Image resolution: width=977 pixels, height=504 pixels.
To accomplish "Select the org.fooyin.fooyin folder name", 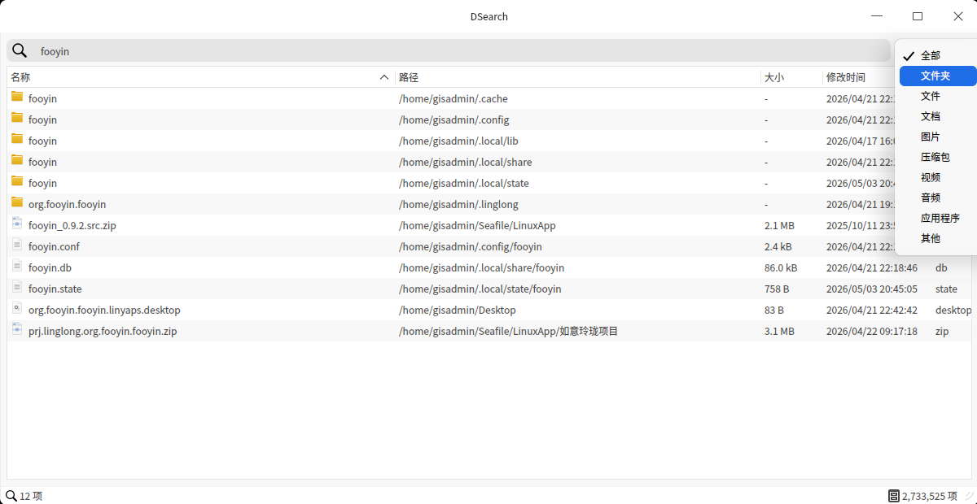I will (x=67, y=204).
